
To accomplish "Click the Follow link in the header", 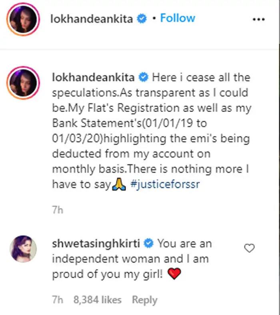I will click(x=178, y=18).
